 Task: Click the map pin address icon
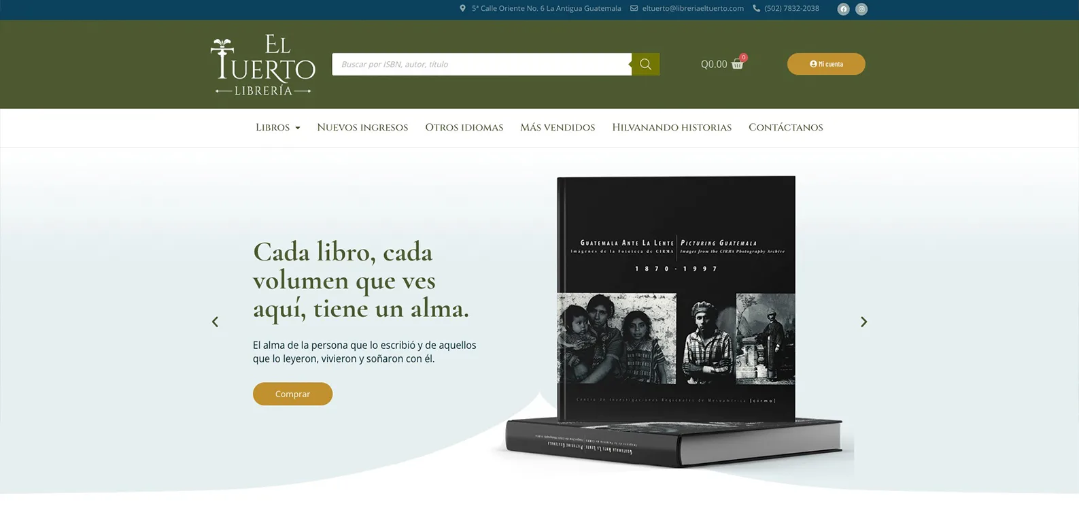[x=462, y=9]
